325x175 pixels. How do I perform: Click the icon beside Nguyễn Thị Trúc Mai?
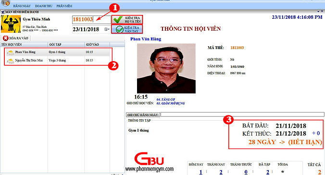point(11,61)
